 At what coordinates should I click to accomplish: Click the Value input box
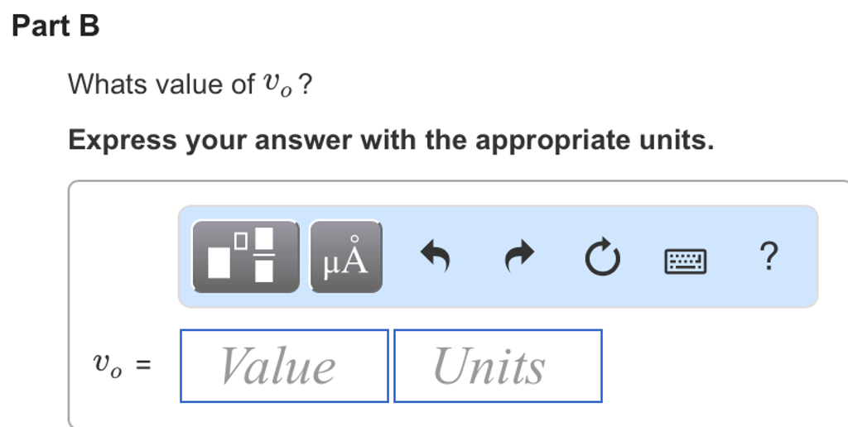coord(284,366)
